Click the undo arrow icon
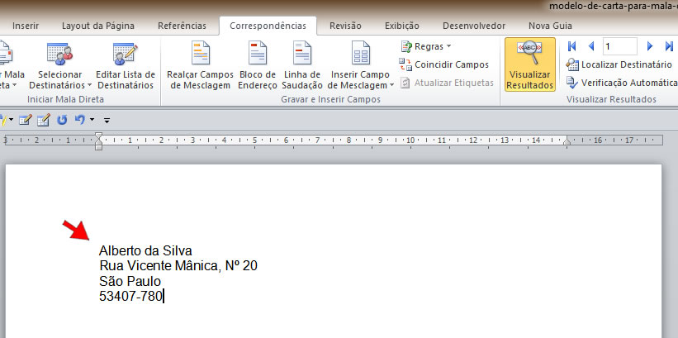Screen dimensions: 678x338 pos(79,120)
